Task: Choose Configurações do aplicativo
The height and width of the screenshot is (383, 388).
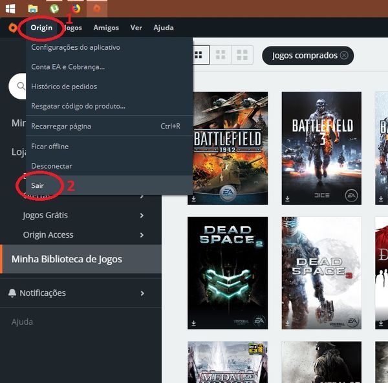Action: tap(109, 47)
